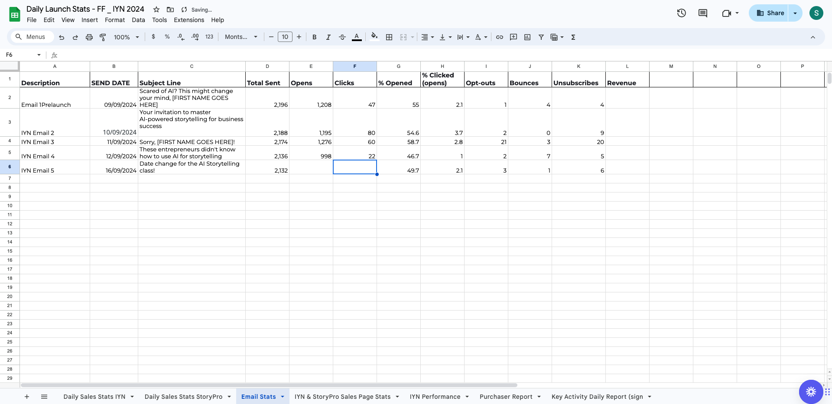Click the Create a filter icon
Screen dimensions: 832x404
pos(541,37)
